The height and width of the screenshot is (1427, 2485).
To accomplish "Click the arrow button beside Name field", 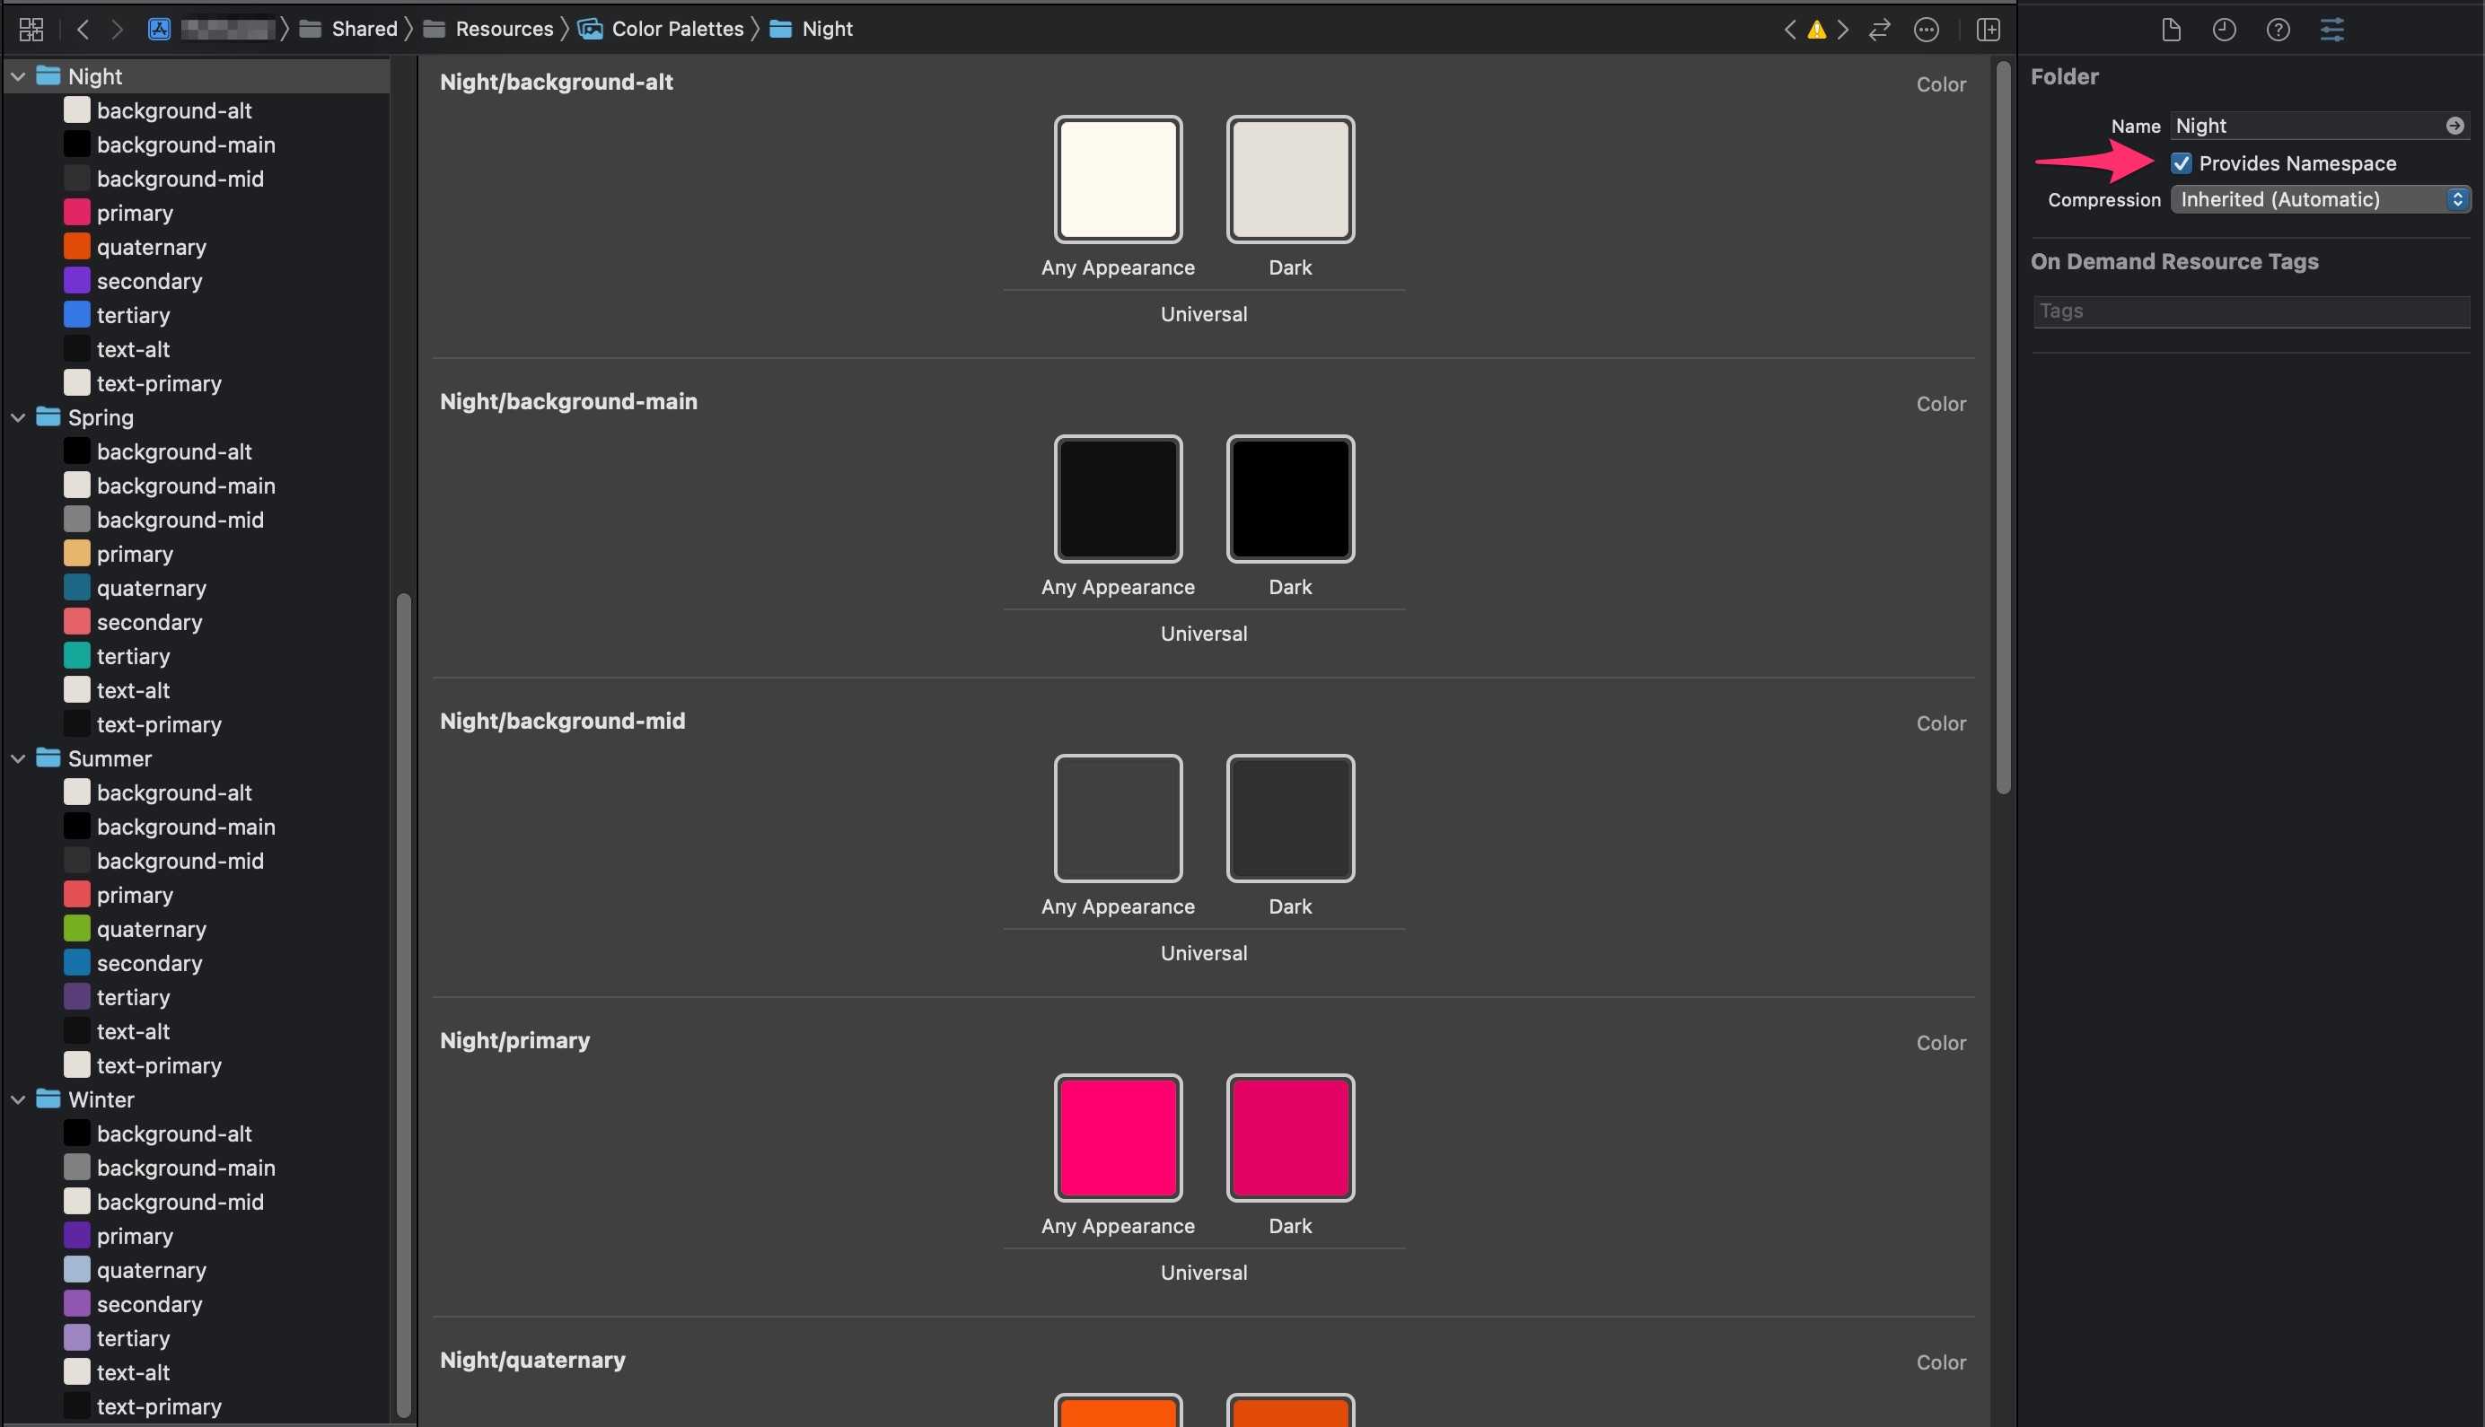I will click(2454, 126).
